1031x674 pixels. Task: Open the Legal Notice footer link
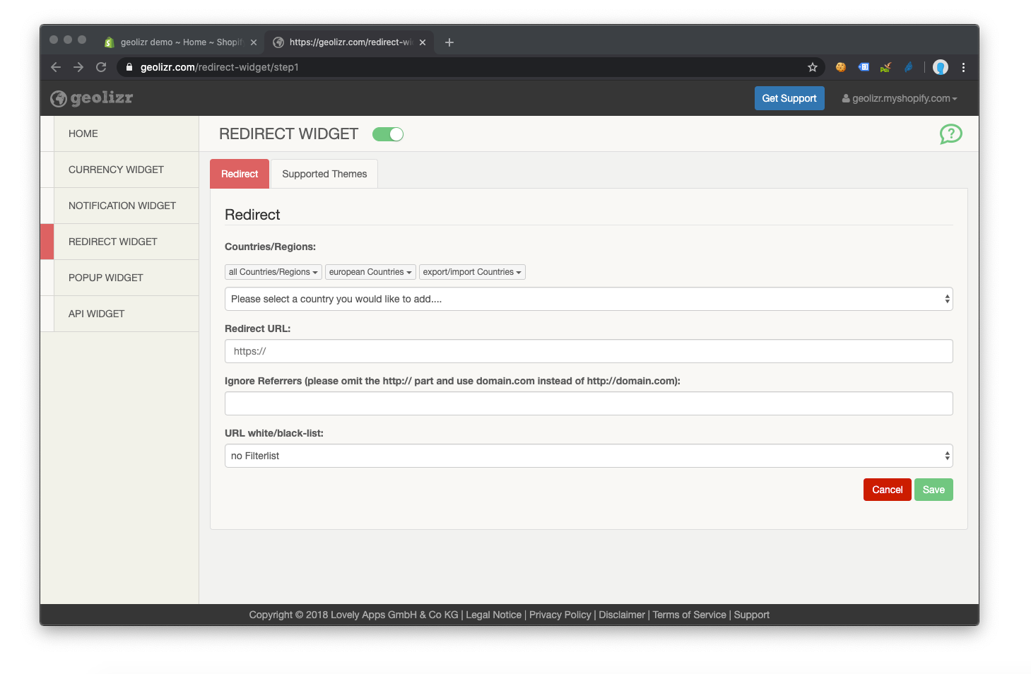[493, 615]
